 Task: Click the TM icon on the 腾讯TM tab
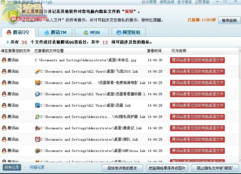[46, 32]
